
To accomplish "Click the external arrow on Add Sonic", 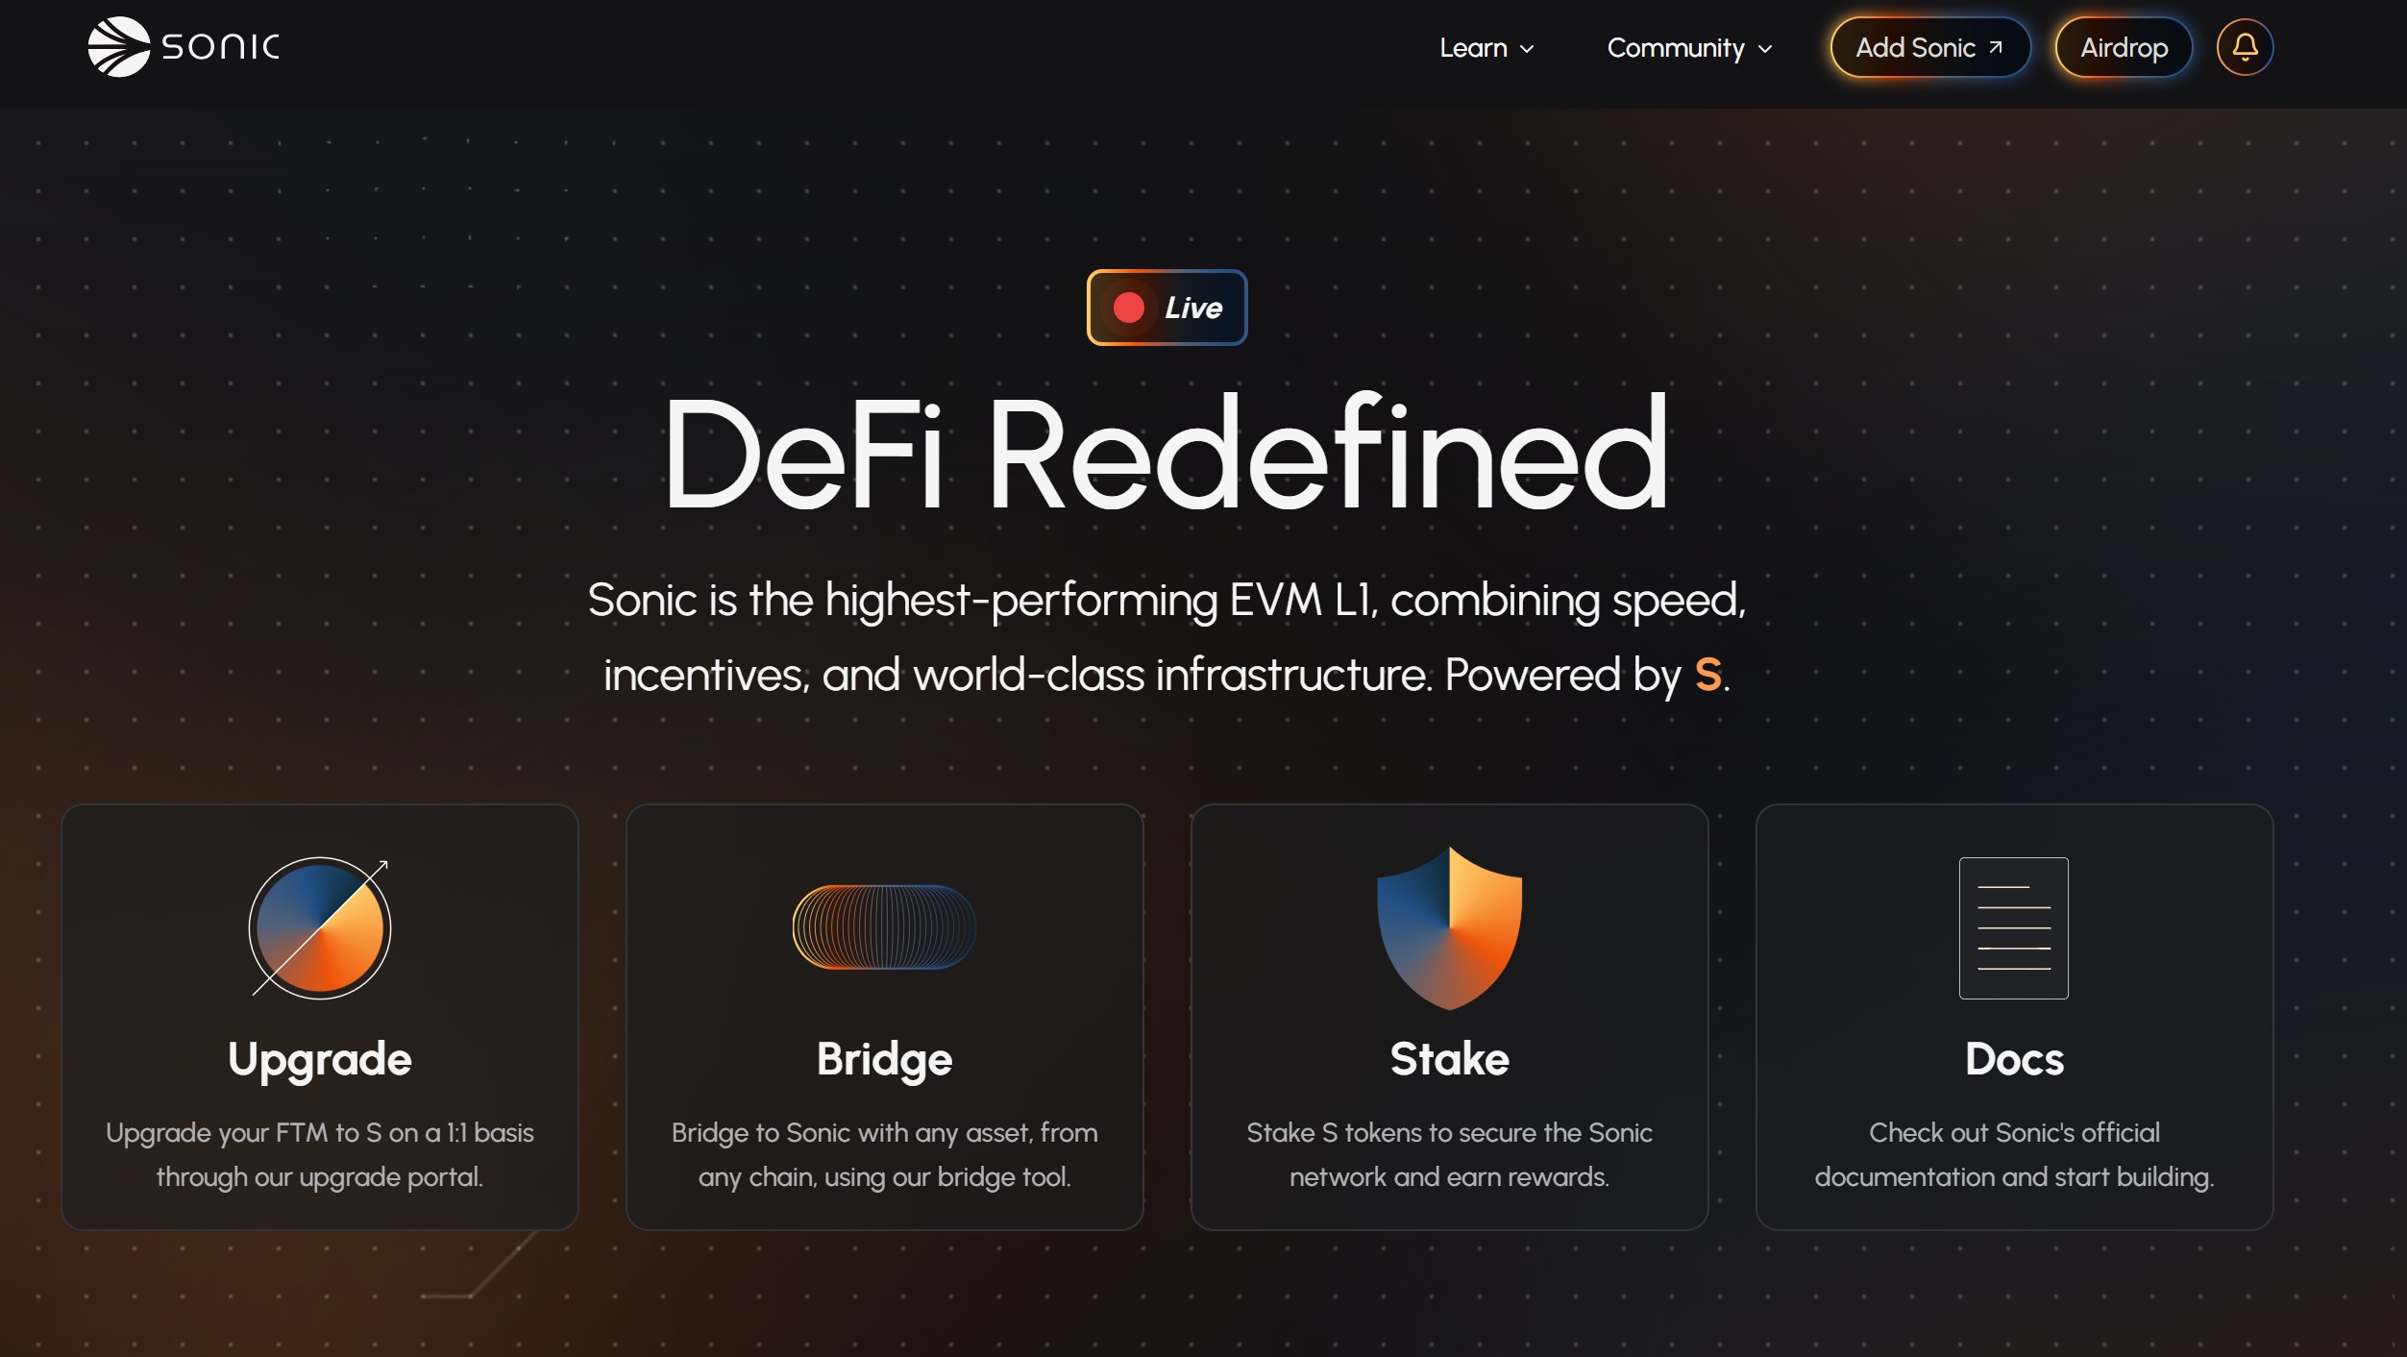I will tap(1996, 47).
